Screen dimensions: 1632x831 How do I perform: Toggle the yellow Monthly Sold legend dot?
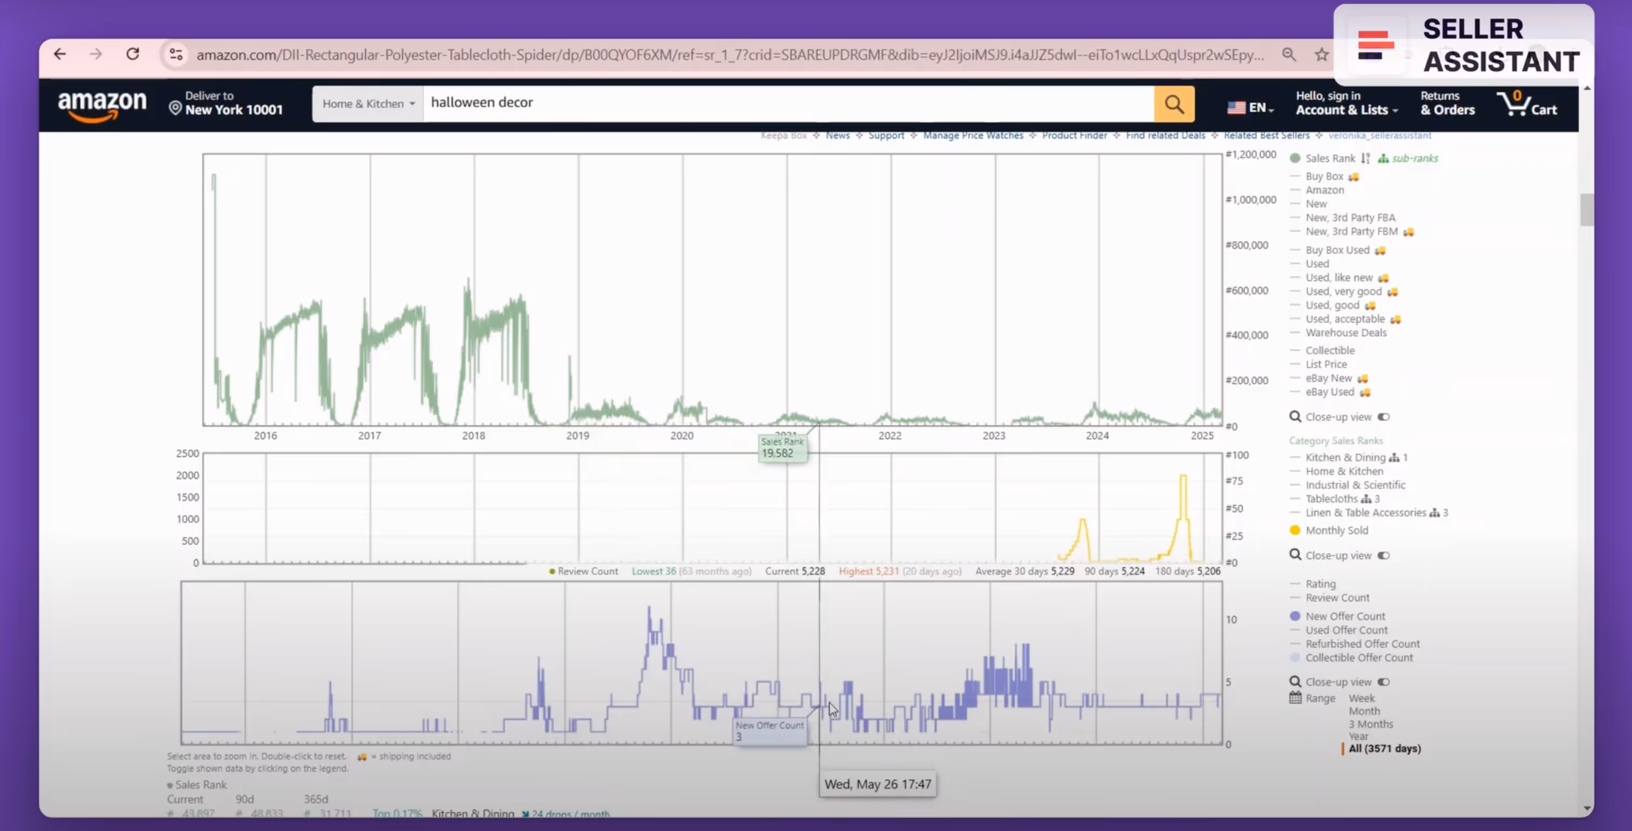[x=1295, y=530]
